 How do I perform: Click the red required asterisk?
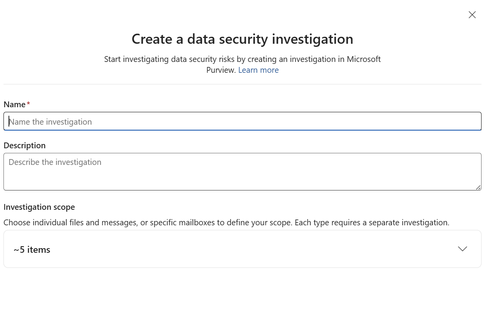[x=28, y=104]
